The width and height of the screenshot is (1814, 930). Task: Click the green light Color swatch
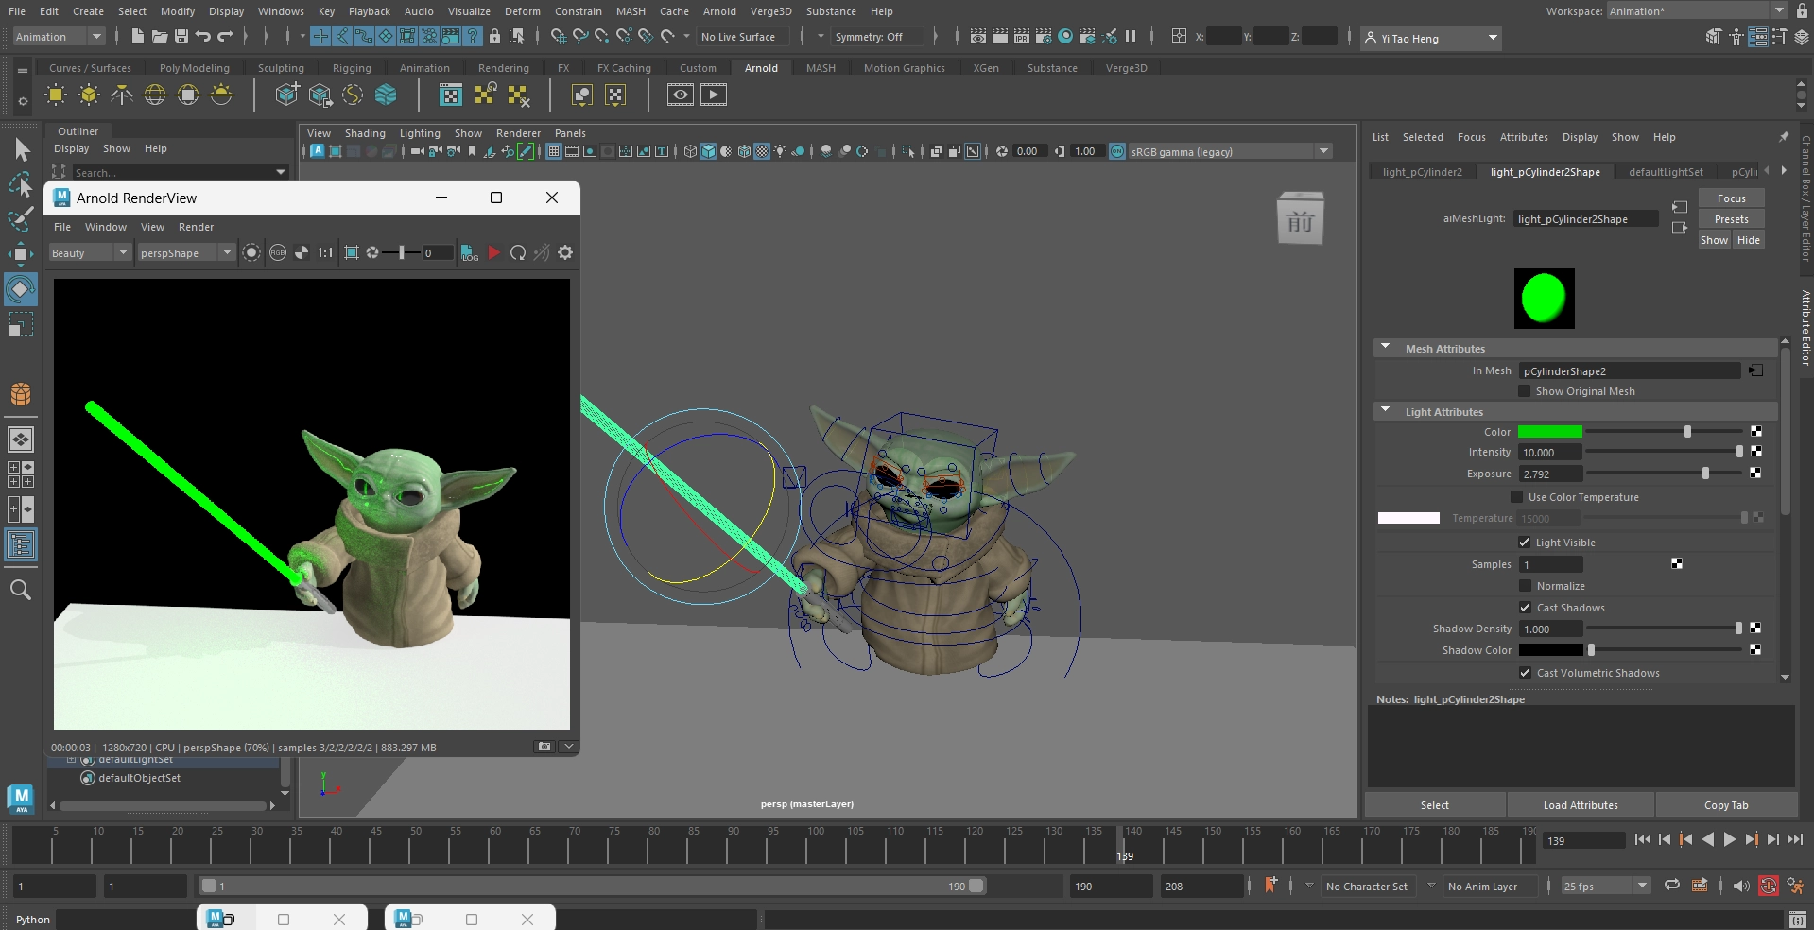point(1549,432)
